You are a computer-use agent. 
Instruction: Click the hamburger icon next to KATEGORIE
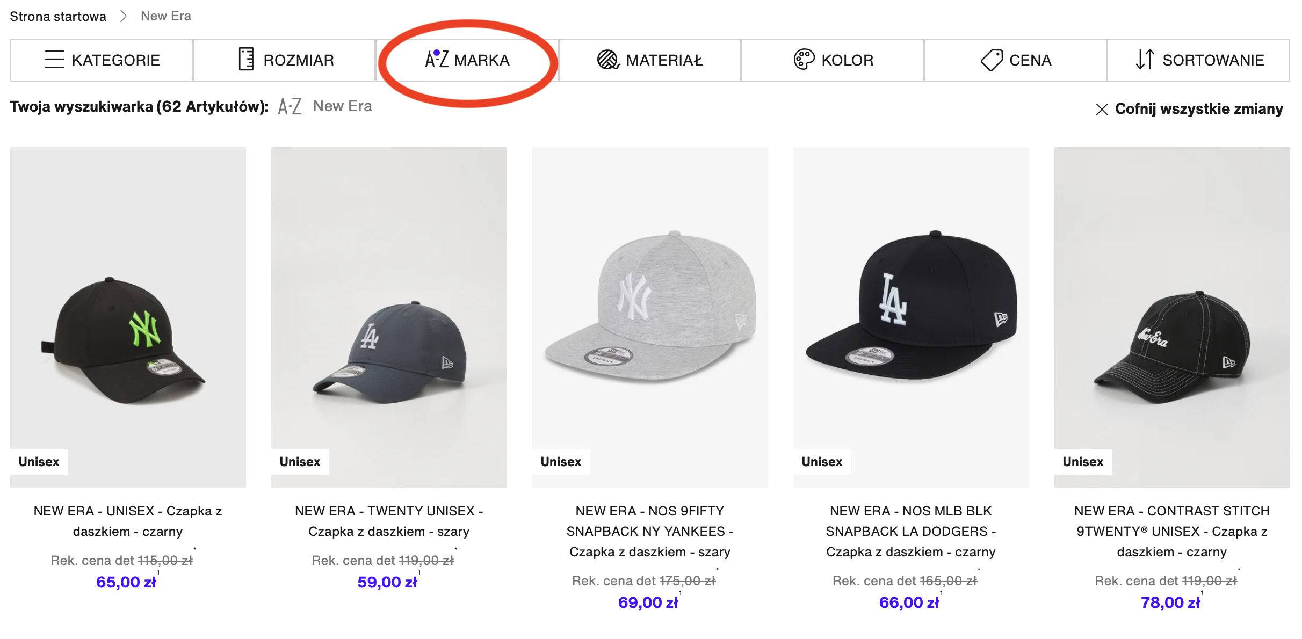(x=54, y=60)
